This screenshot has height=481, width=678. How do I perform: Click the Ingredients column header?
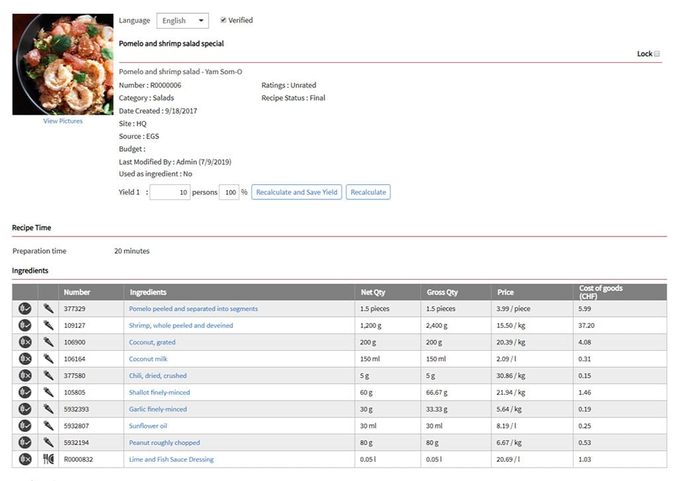[x=148, y=292]
